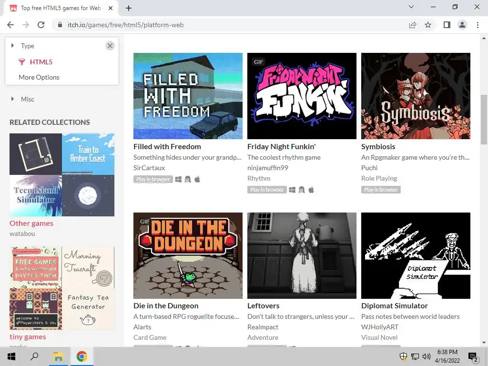Reload the itch.io page
Image resolution: width=488 pixels, height=366 pixels.
[x=41, y=25]
